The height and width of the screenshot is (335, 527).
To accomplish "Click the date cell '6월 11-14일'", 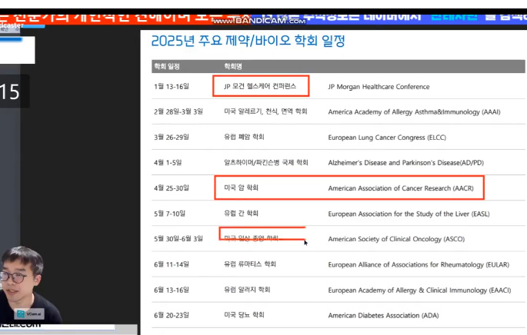I will (172, 264).
